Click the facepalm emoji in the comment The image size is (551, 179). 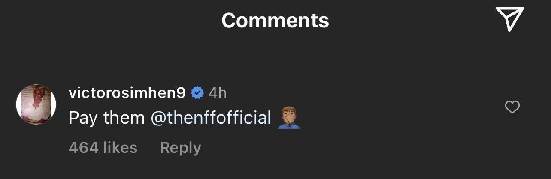288,118
